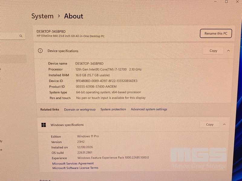Open the Microsoft Services Agreement link

tap(73, 164)
